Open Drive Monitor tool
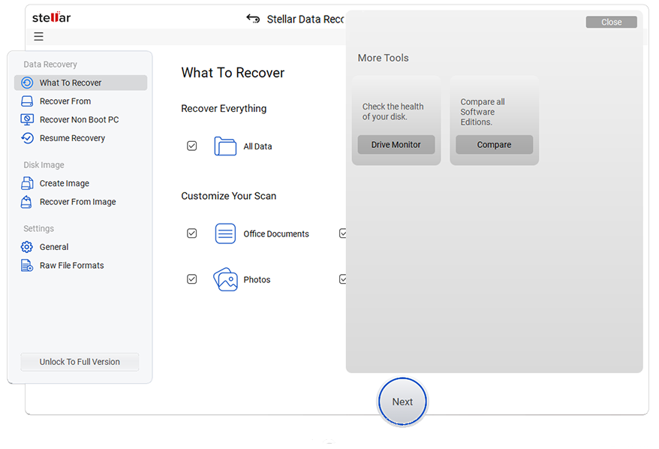The height and width of the screenshot is (449, 659). coord(396,145)
